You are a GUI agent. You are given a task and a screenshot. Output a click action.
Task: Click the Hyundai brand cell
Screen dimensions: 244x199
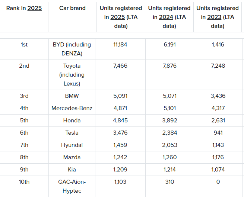[72, 145]
